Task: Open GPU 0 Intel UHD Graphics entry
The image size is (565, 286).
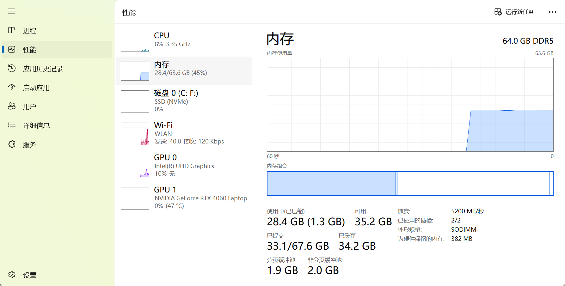Action: (x=184, y=166)
